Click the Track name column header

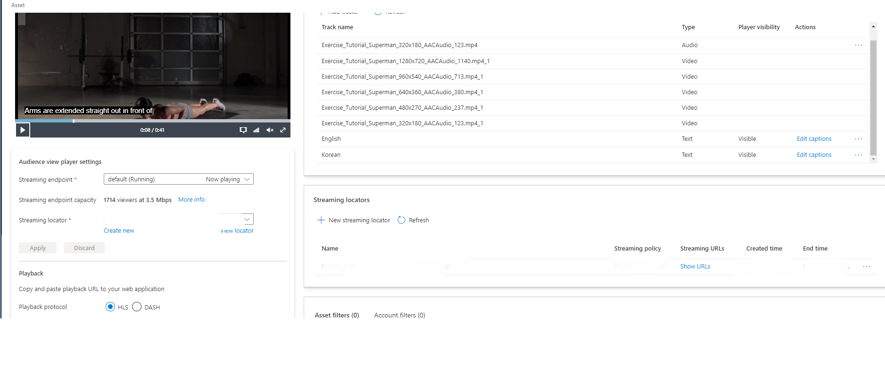[337, 27]
